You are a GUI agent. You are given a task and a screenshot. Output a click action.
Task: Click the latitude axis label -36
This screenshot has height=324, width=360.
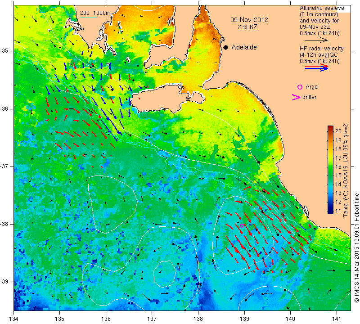point(4,108)
